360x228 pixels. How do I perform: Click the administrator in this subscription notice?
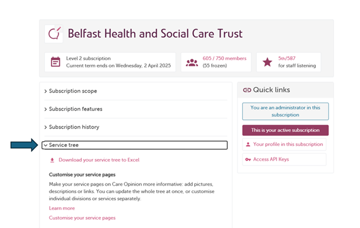(x=285, y=111)
